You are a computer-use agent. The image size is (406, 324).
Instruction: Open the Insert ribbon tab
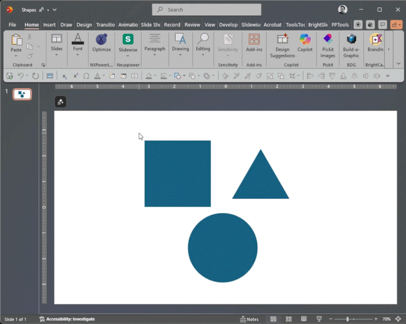[49, 25]
